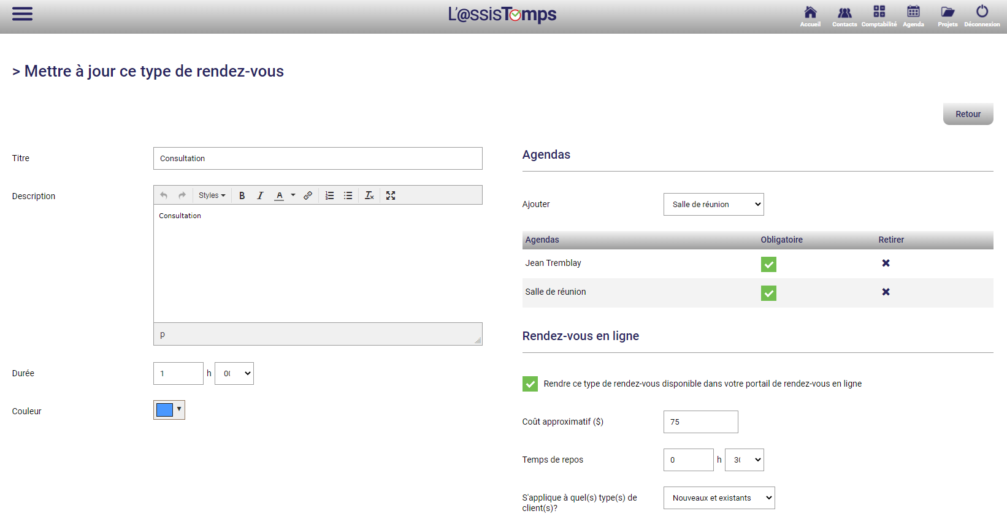Screen dimensions: 1007x519
Task: Remove Jean Tremblay from agendas
Action: (x=886, y=263)
